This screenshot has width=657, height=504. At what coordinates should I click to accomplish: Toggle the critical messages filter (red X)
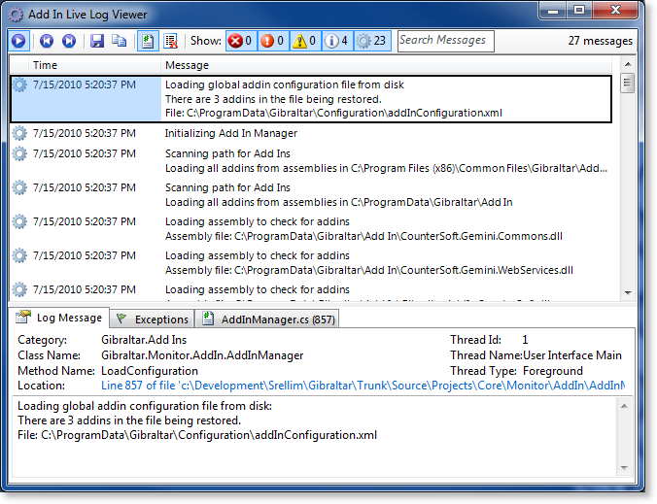240,41
